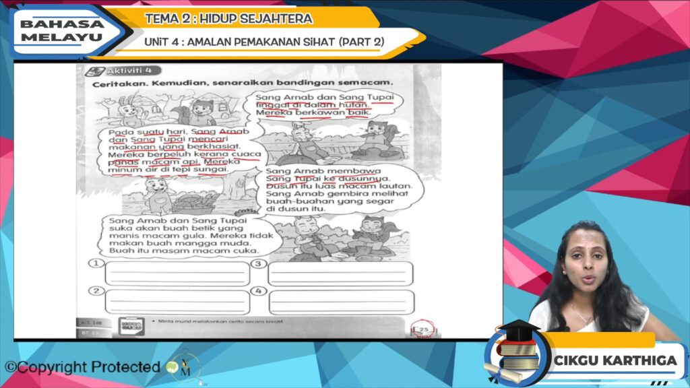Click the circular VM logo watermark

[x=181, y=367]
